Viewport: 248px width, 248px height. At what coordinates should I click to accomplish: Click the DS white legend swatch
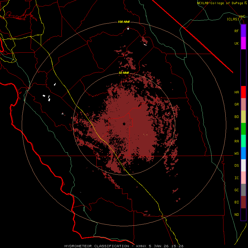(243, 165)
